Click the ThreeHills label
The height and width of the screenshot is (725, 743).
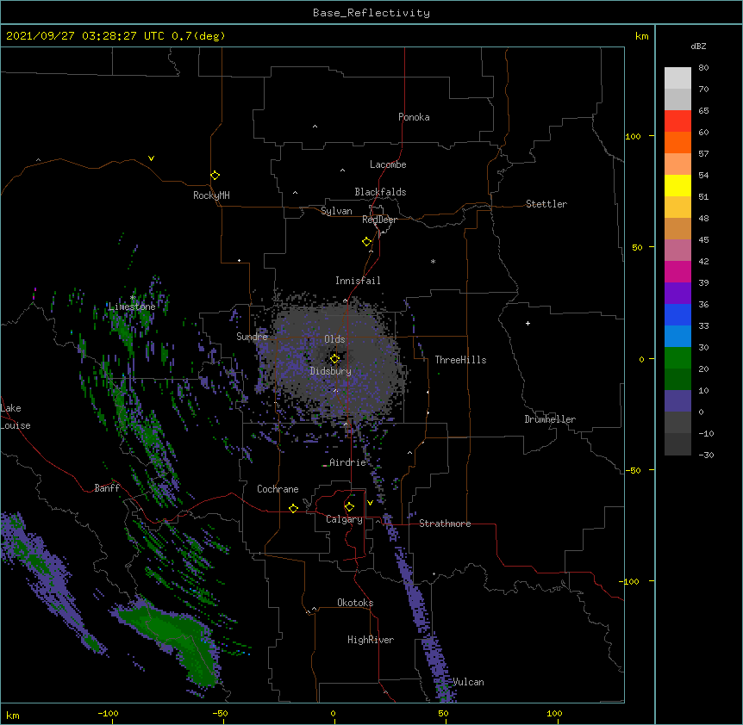coord(460,360)
